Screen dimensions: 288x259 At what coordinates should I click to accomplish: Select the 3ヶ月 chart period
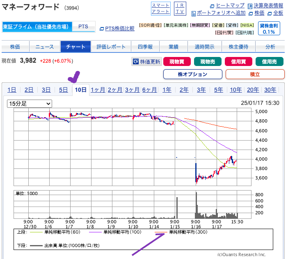132,90
